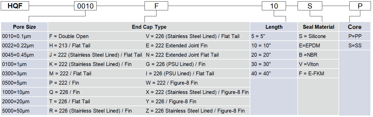
Task: Select the Core column header
Action: [x=355, y=27]
